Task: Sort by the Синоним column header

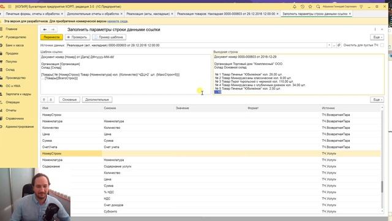Action: click(x=138, y=108)
